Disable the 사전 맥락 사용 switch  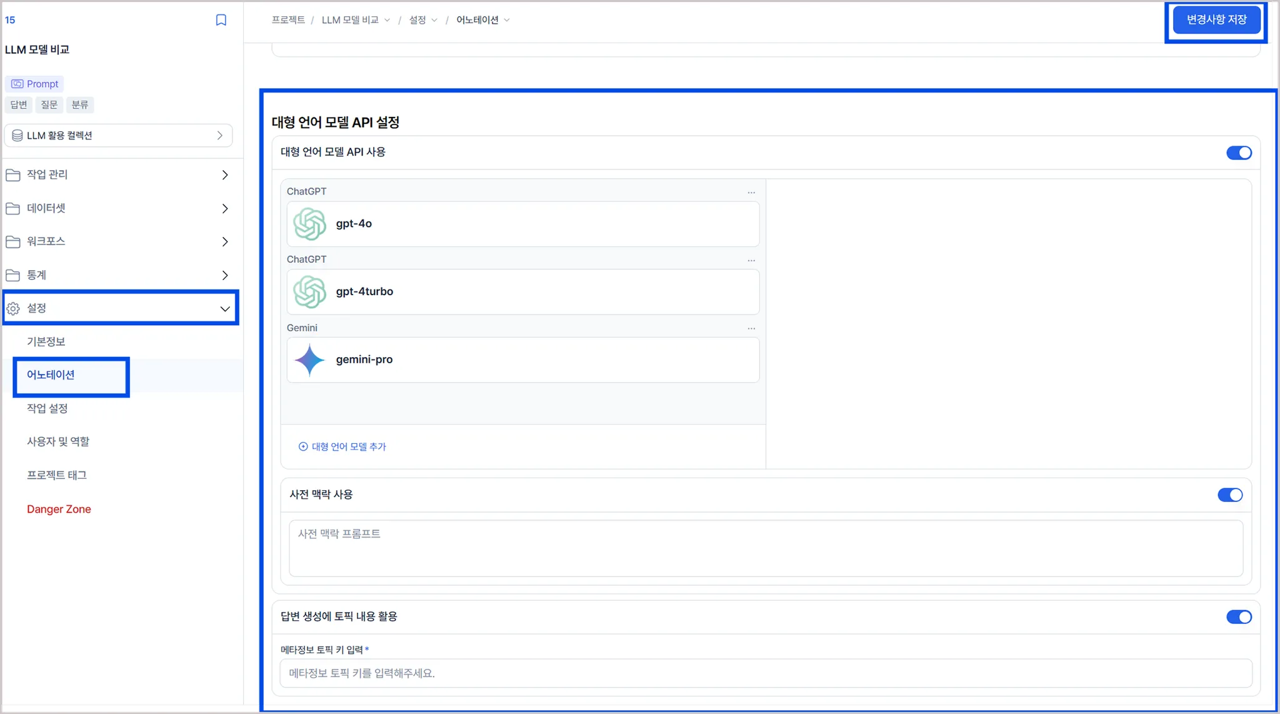(1230, 495)
